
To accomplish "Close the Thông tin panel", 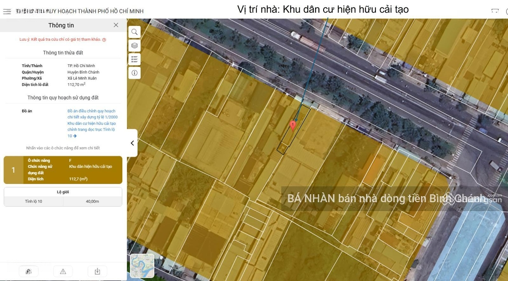I will (x=116, y=25).
